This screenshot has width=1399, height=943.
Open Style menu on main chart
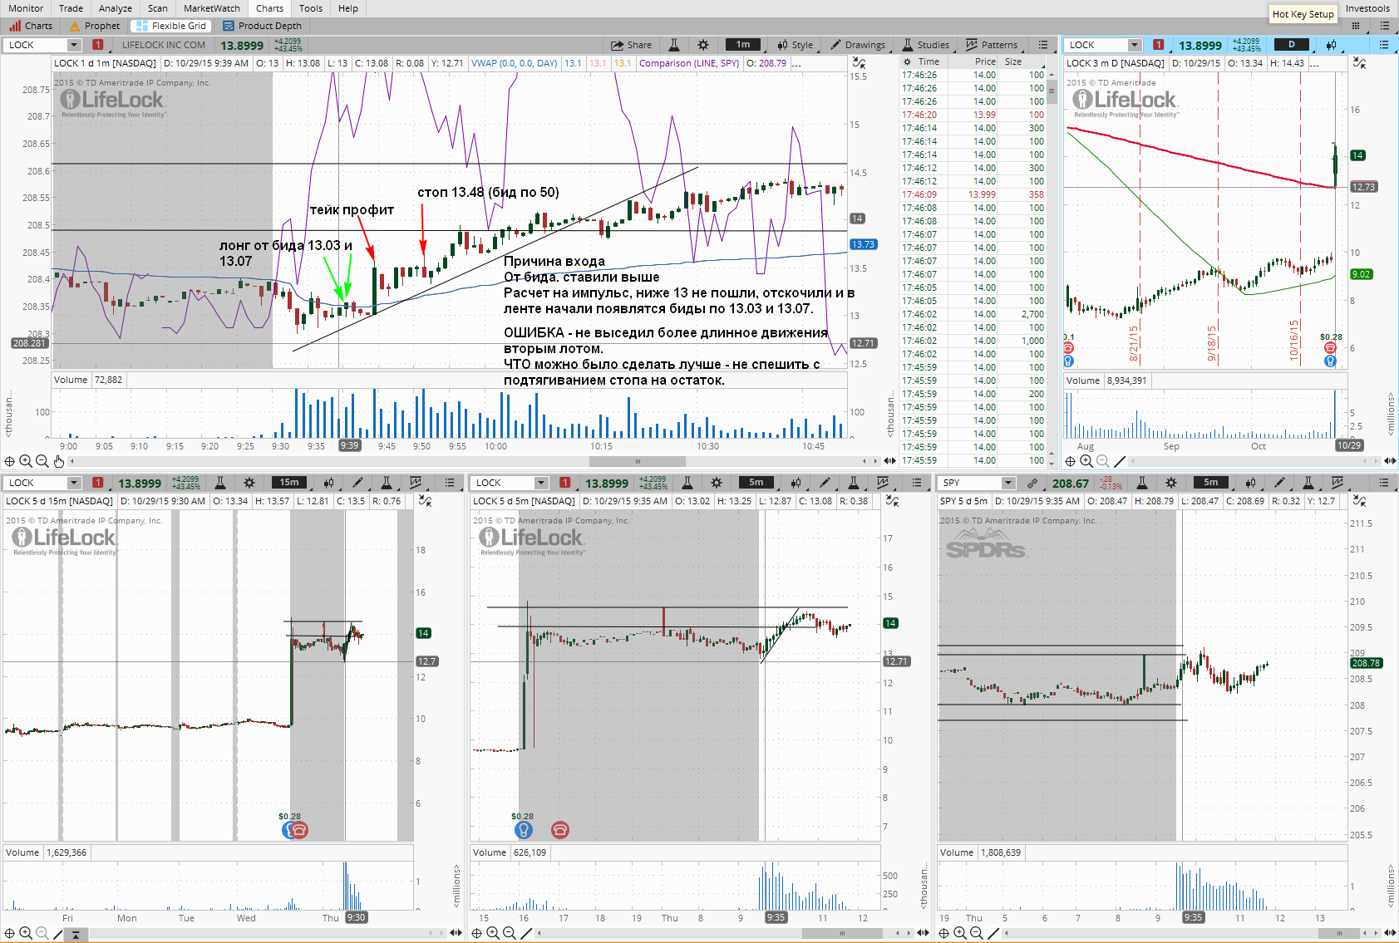796,45
